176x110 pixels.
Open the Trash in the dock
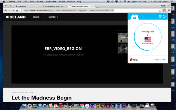pos(152,106)
